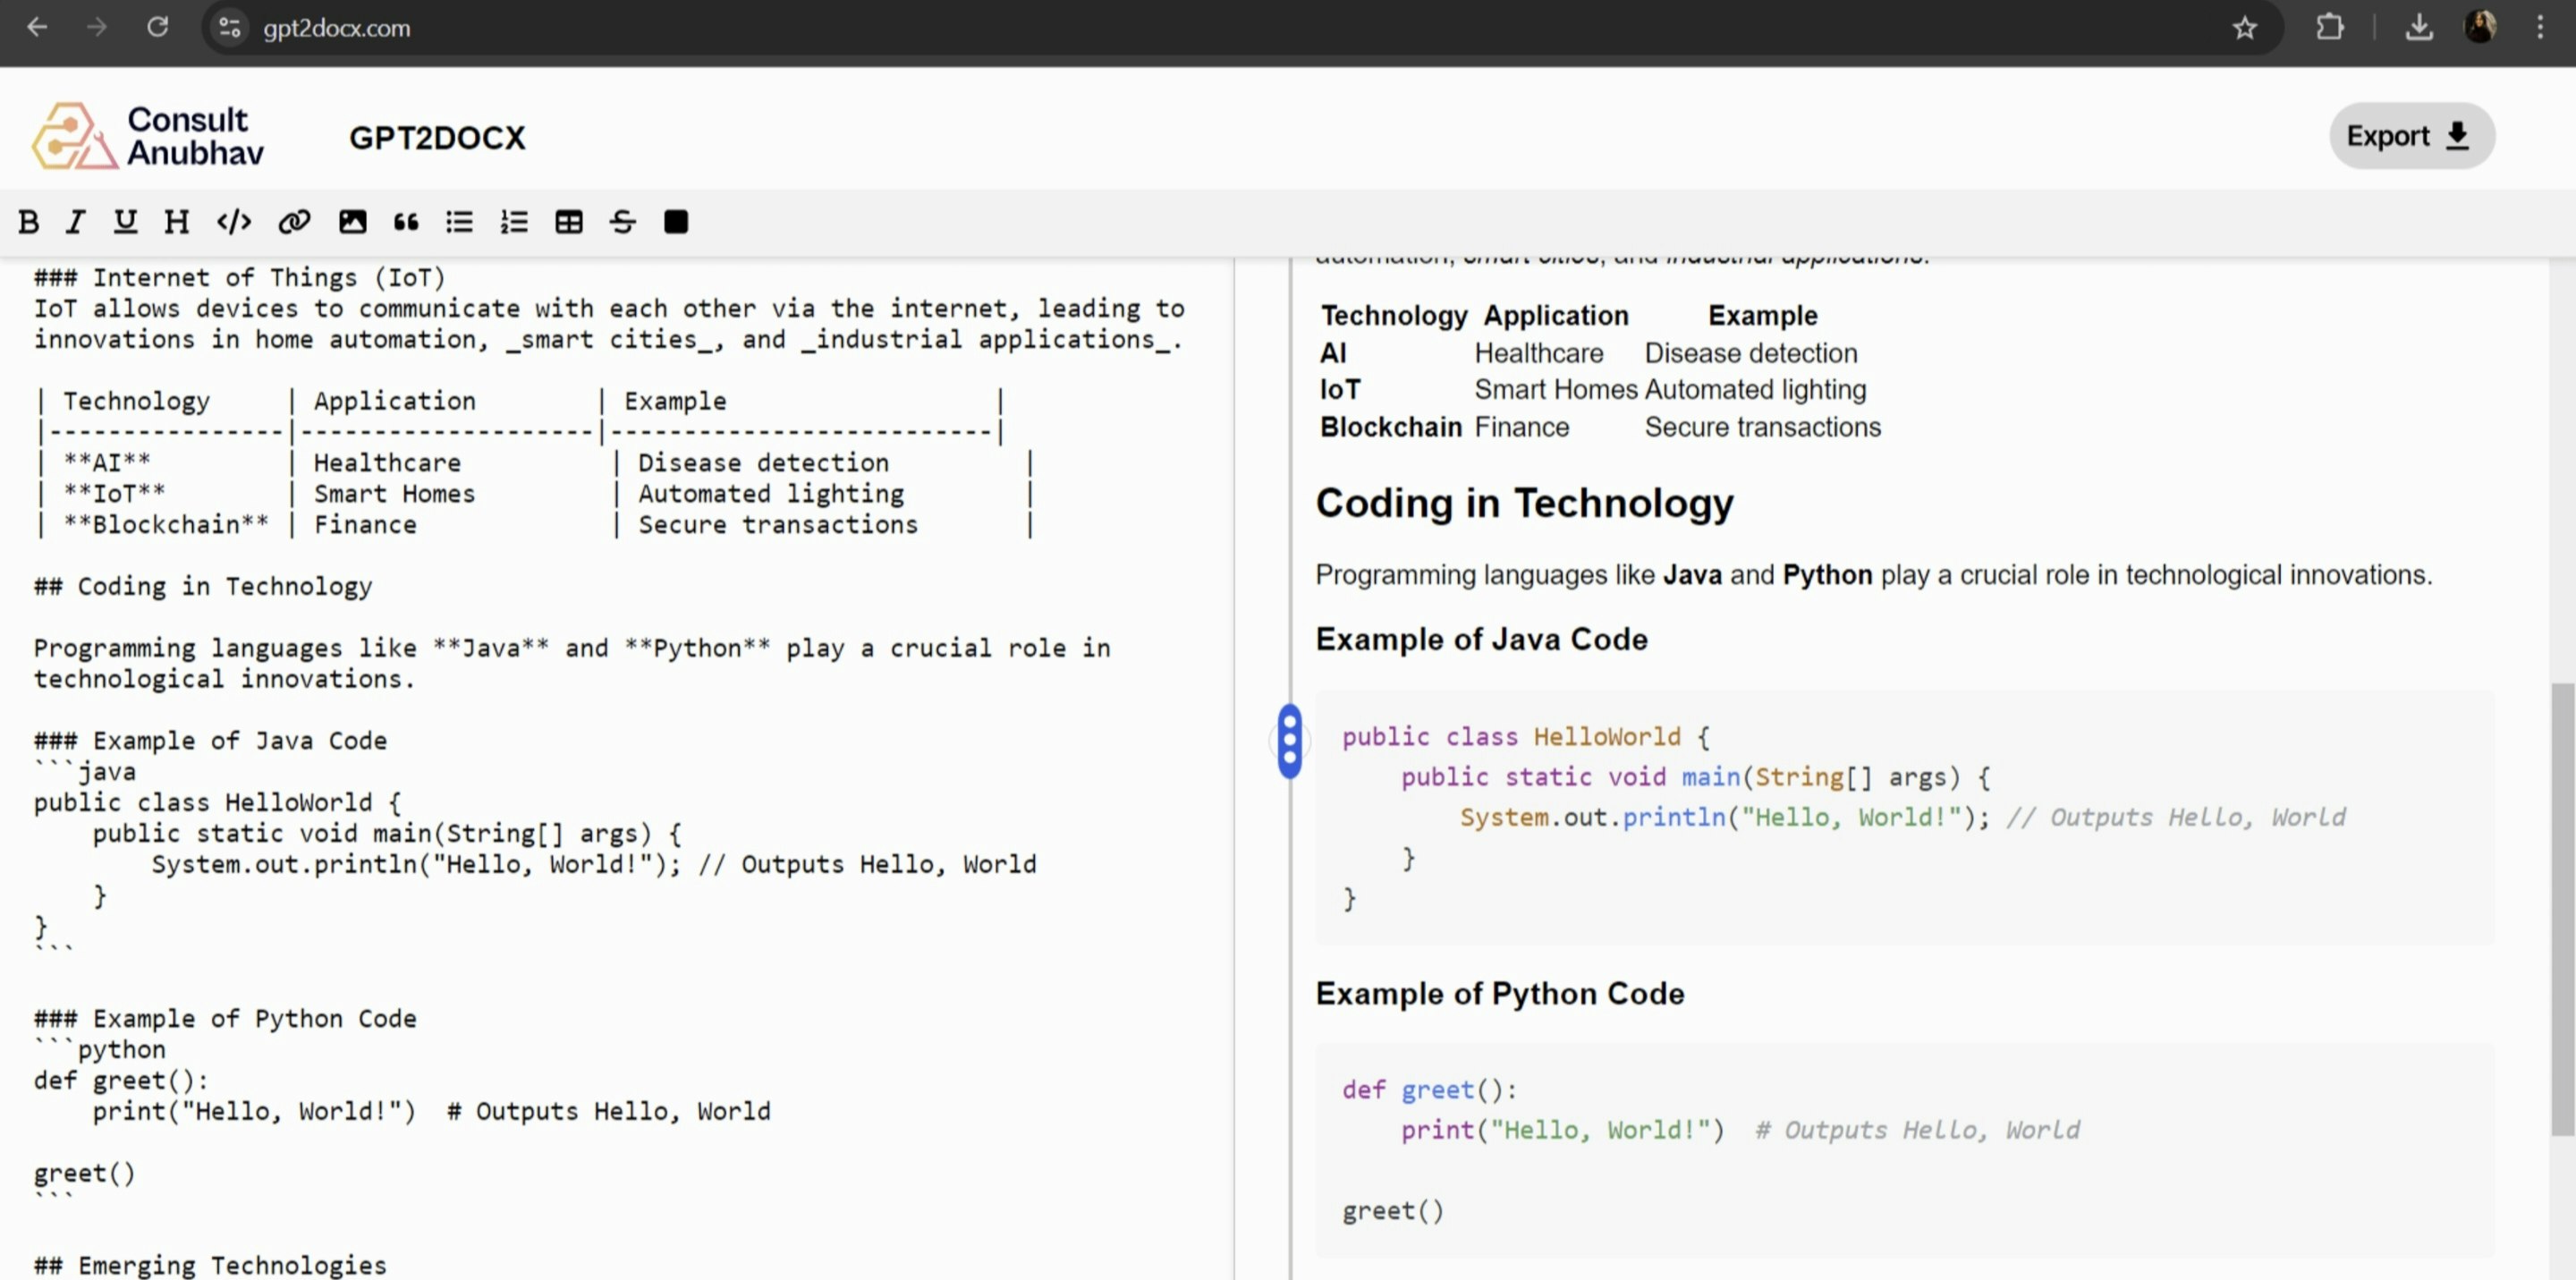Open the blue block handle beside the Java code

click(x=1290, y=741)
